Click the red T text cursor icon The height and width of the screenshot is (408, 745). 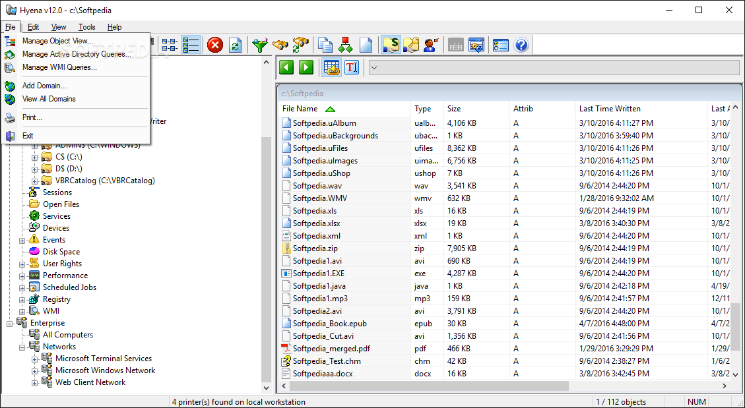pyautogui.click(x=352, y=67)
